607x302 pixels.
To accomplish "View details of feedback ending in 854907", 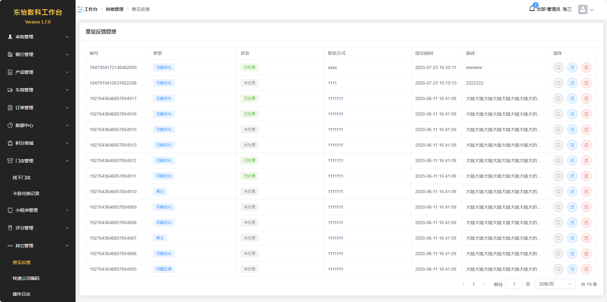I will (x=558, y=238).
